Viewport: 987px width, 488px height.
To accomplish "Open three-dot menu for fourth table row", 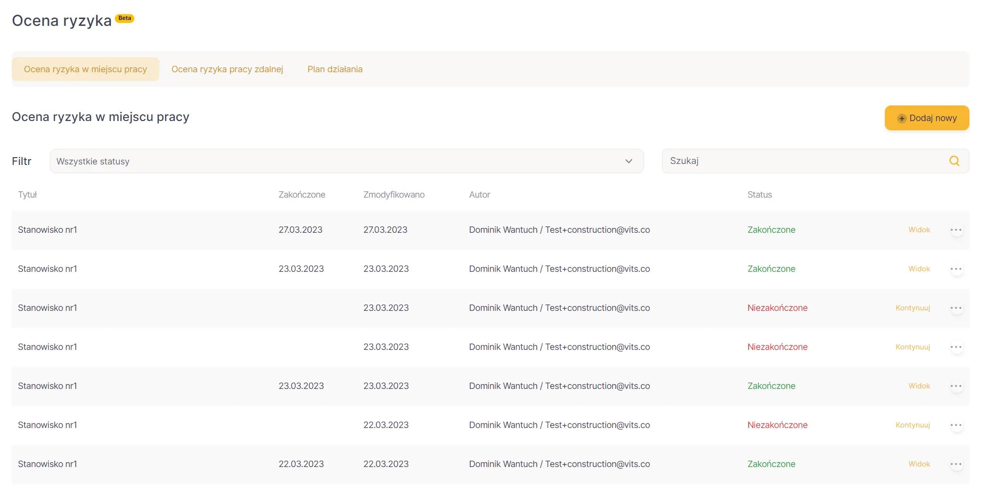I will [956, 347].
